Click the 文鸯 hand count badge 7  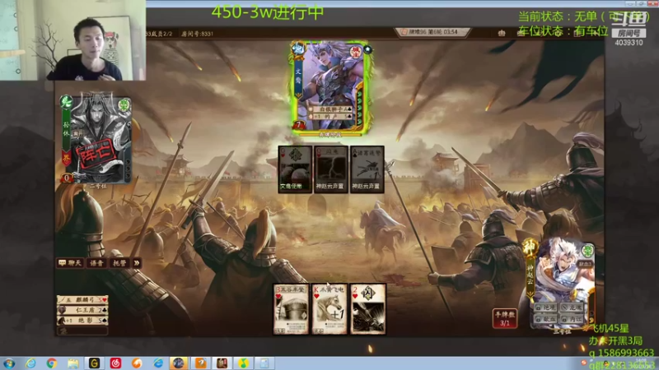coord(298,125)
